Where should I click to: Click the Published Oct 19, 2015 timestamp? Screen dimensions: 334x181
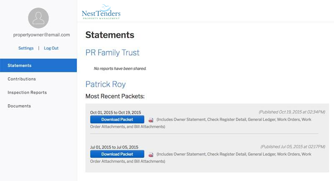pyautogui.click(x=292, y=112)
